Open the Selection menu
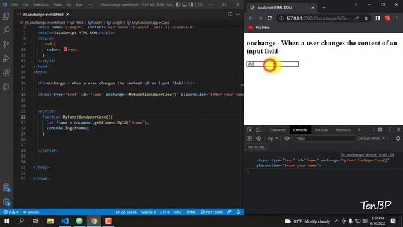 (x=41, y=4)
